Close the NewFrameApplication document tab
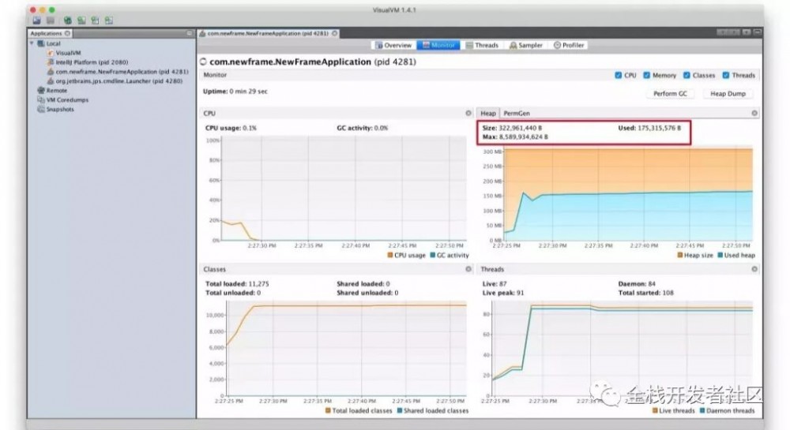Screen dimensions: 790x430 [x=334, y=33]
